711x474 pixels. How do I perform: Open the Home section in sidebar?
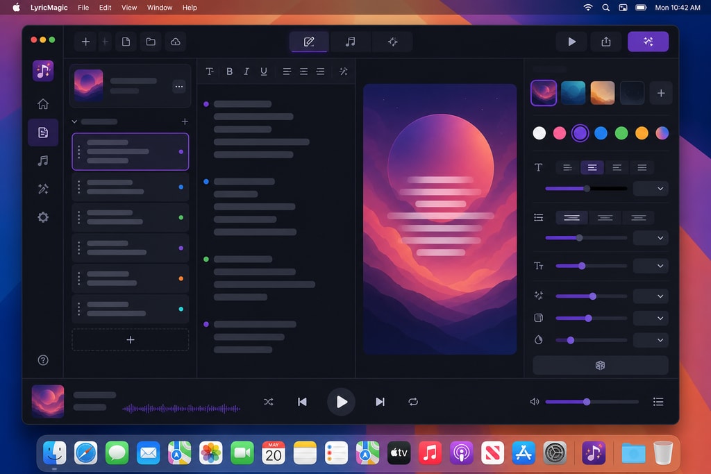point(43,104)
